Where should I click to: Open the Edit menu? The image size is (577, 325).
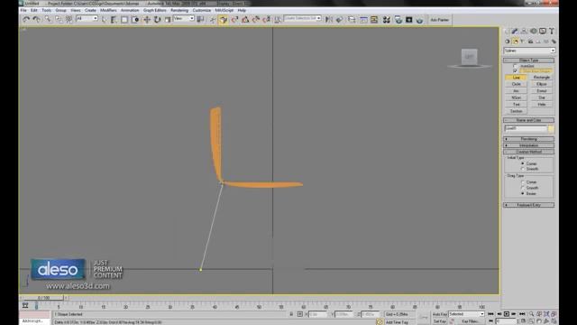tap(34, 10)
